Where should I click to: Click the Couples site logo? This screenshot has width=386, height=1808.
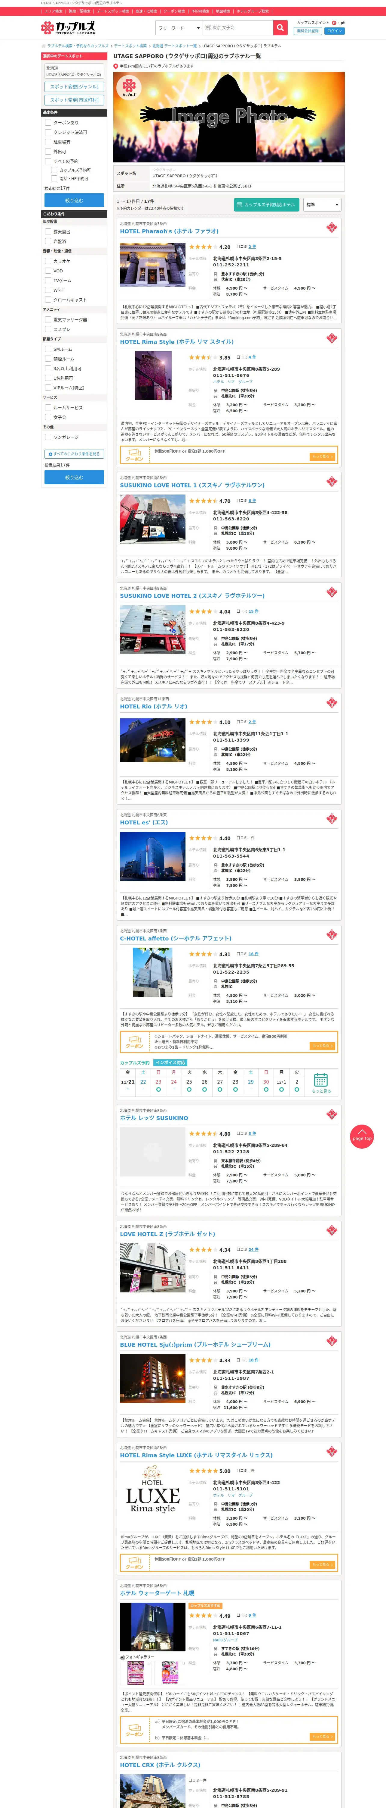coord(68,27)
